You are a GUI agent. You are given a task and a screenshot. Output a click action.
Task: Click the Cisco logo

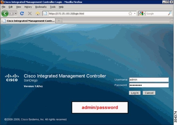click(12, 78)
